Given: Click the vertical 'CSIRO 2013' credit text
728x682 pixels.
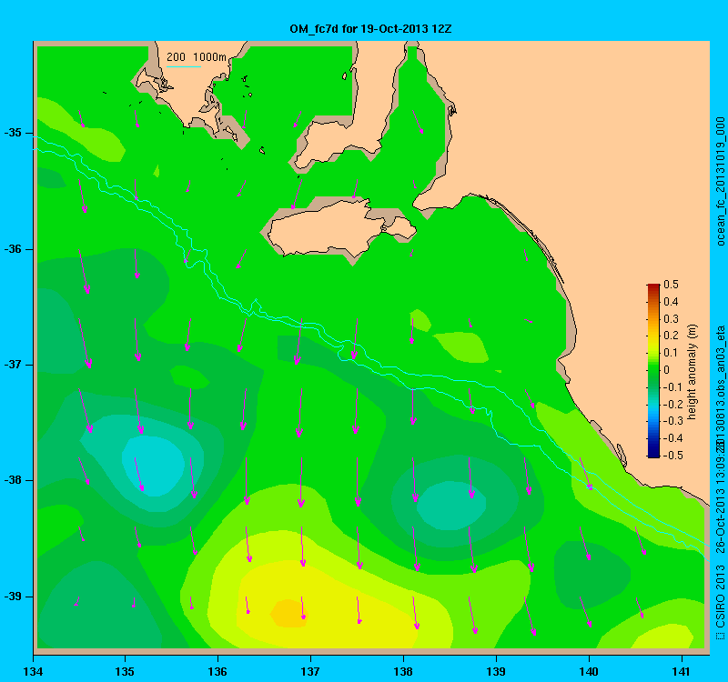Looking at the screenshot, I should click(x=720, y=597).
